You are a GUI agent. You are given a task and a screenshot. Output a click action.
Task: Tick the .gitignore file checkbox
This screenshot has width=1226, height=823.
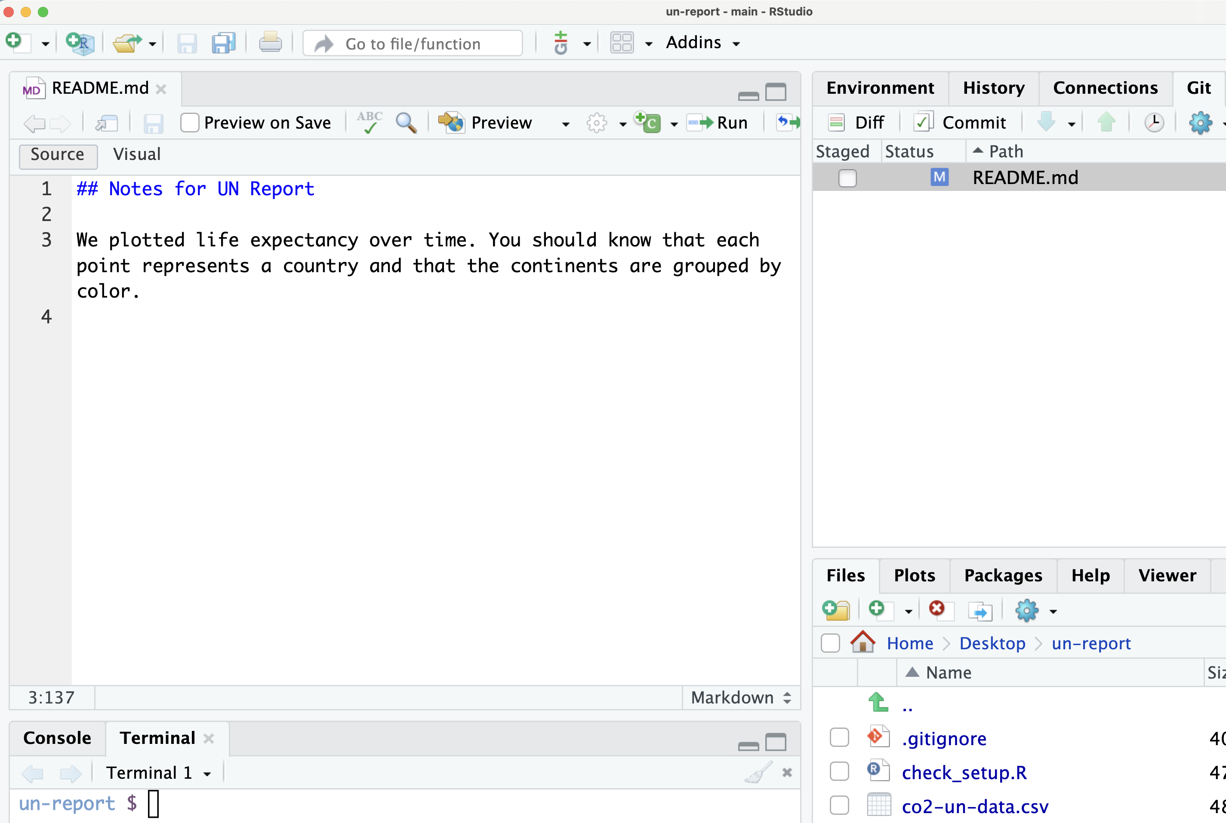pos(839,737)
